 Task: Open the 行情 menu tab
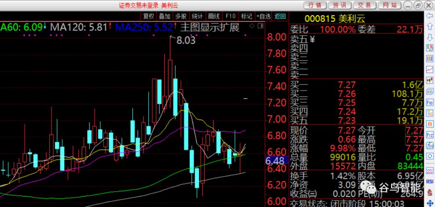(315, 5)
